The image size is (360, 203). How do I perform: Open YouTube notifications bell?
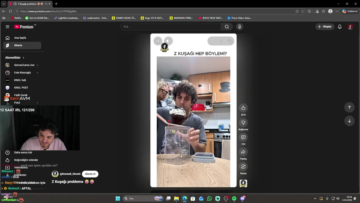click(x=340, y=27)
